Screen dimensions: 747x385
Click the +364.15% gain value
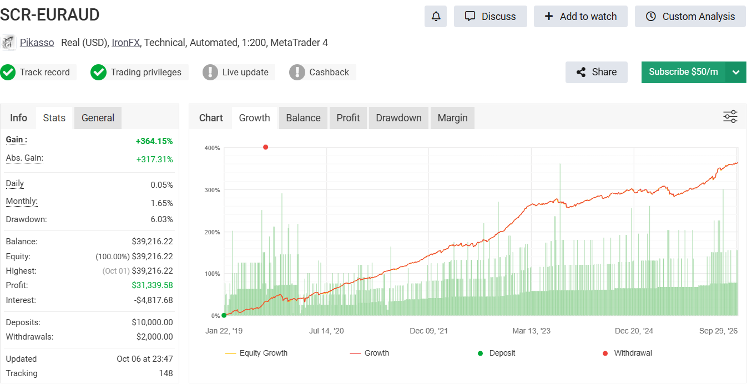pos(154,141)
